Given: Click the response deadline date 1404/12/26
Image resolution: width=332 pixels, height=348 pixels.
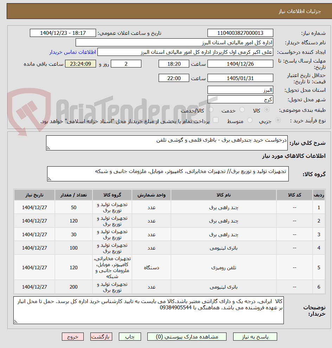Looking at the screenshot, I should click(x=240, y=64).
